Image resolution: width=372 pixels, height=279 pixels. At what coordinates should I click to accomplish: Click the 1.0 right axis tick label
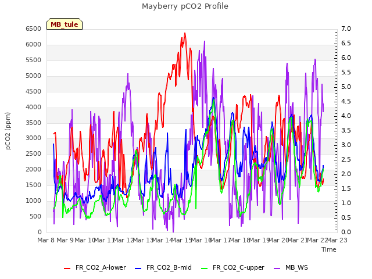(346, 203)
